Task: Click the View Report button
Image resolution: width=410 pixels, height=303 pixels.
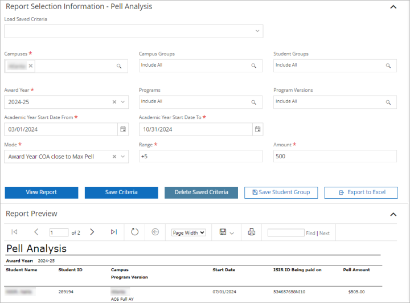Action: pos(42,193)
